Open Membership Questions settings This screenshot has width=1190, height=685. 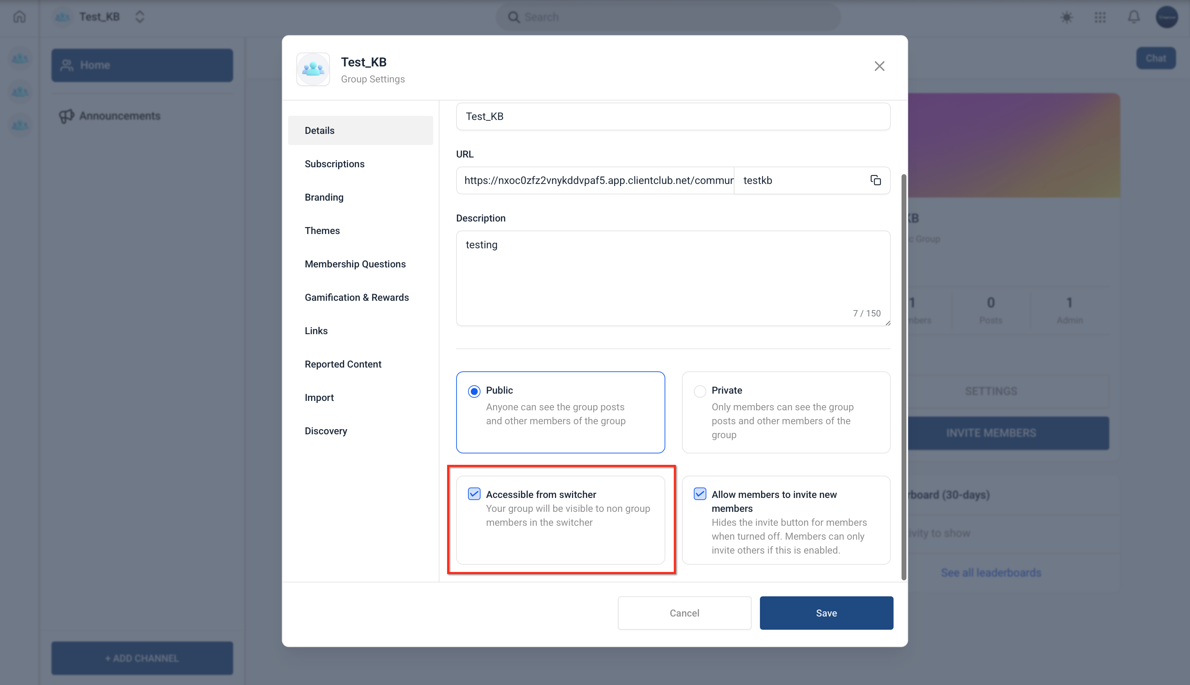point(355,264)
